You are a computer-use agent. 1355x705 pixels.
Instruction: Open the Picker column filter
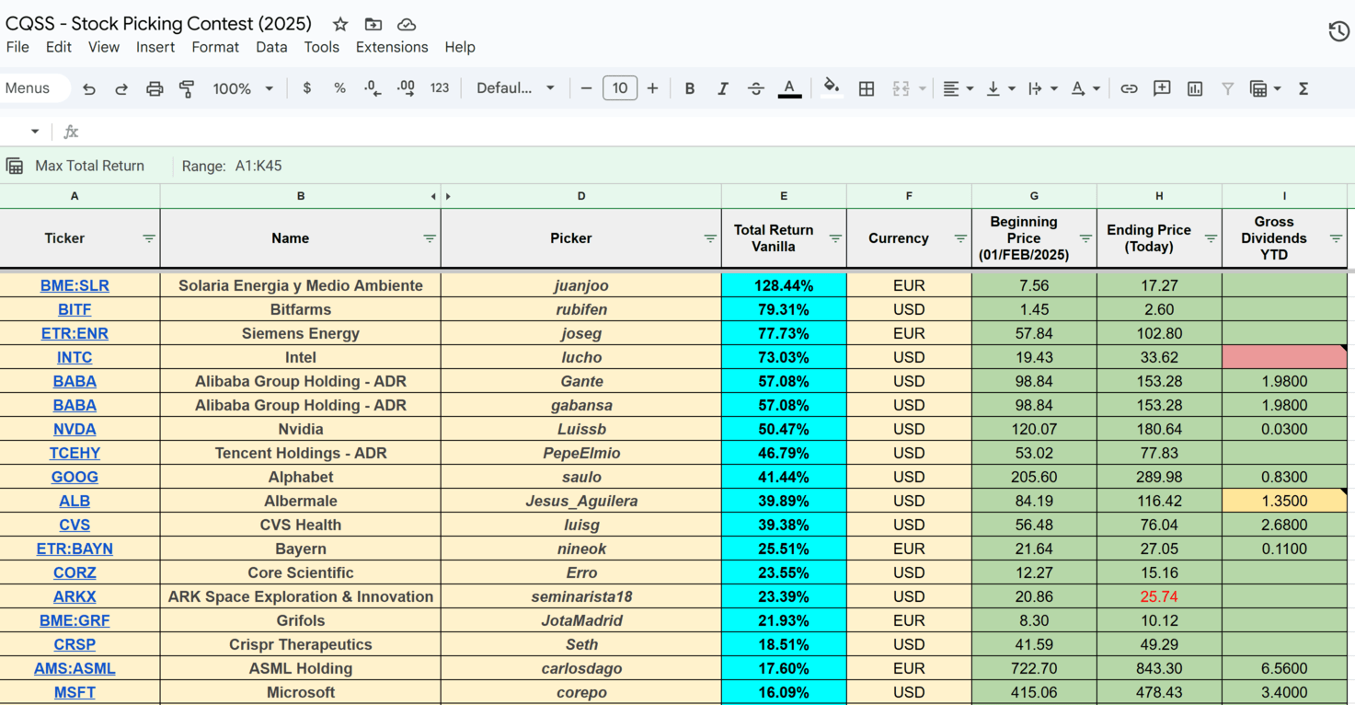(709, 238)
